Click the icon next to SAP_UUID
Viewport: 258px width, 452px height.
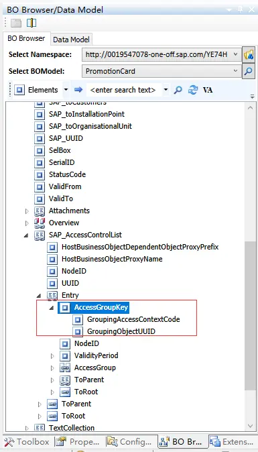(x=40, y=138)
